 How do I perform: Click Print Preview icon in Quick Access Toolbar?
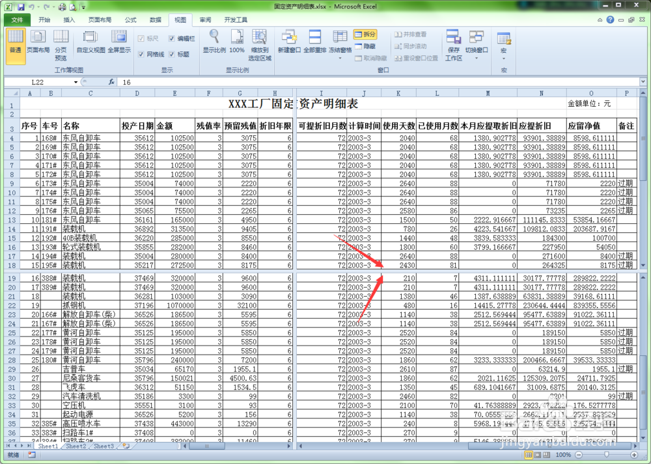point(72,7)
